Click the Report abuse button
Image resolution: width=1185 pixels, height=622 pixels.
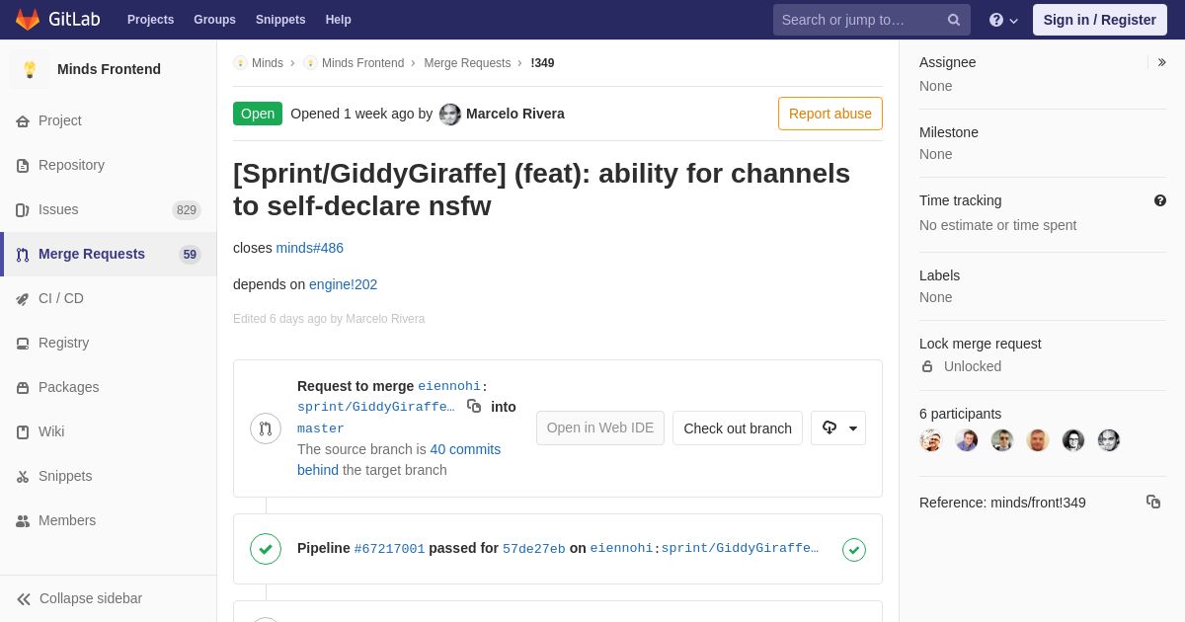[x=830, y=114]
